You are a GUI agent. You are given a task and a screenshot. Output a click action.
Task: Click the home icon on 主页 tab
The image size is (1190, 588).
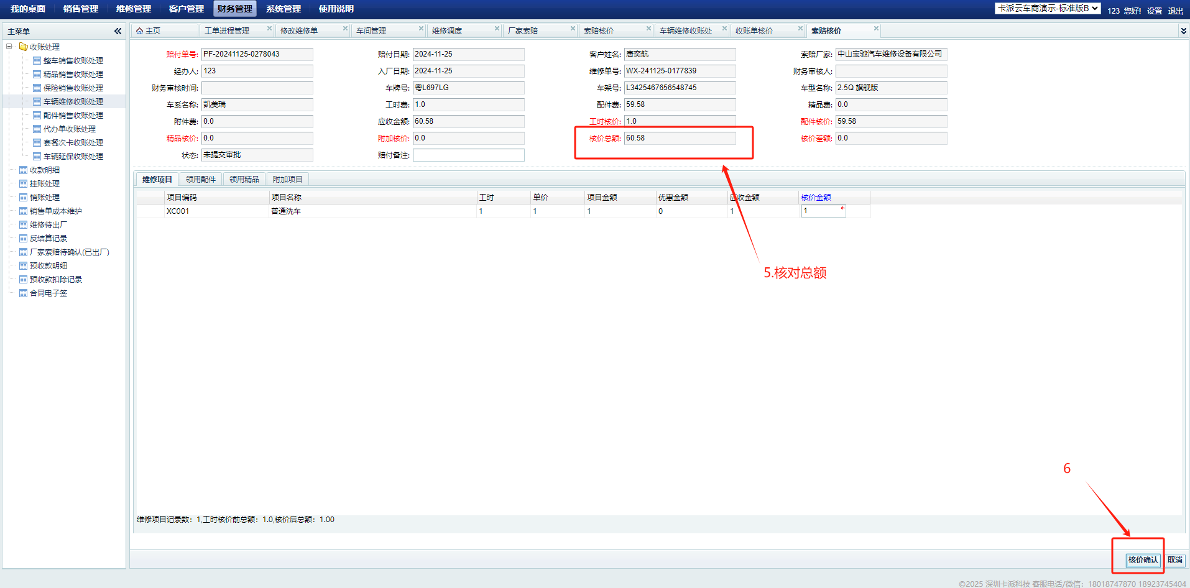pos(140,31)
